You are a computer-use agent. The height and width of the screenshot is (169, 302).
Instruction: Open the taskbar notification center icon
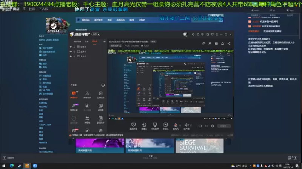297,166
